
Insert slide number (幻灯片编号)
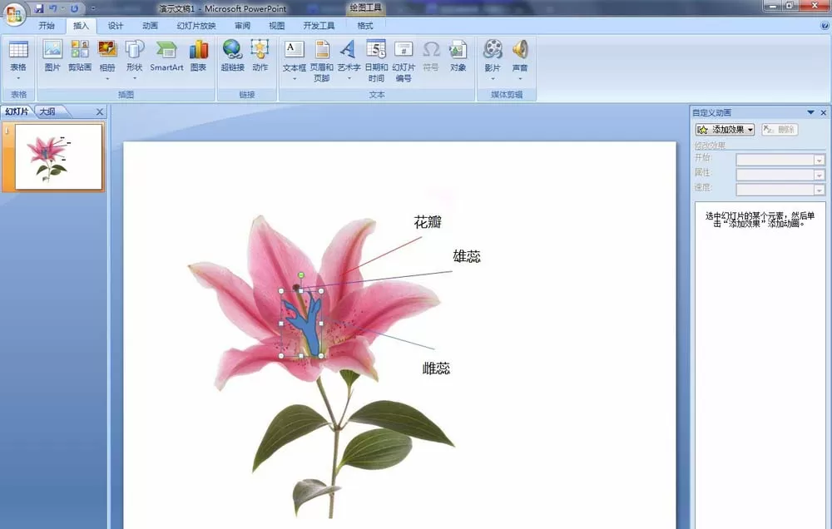click(x=404, y=61)
